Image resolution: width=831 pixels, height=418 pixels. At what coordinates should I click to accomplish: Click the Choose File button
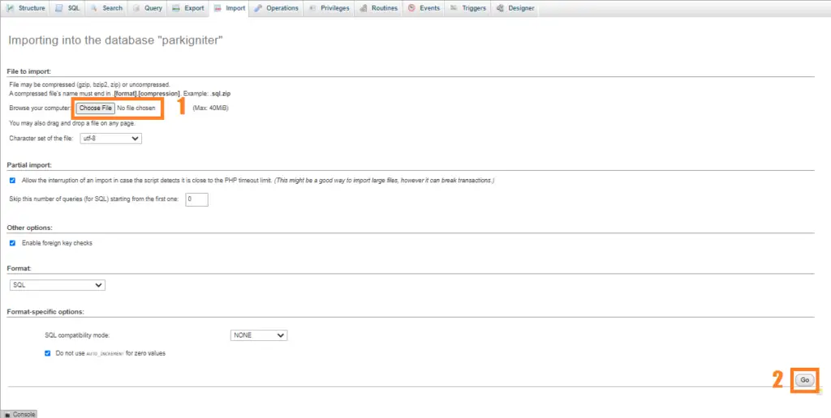(x=95, y=108)
